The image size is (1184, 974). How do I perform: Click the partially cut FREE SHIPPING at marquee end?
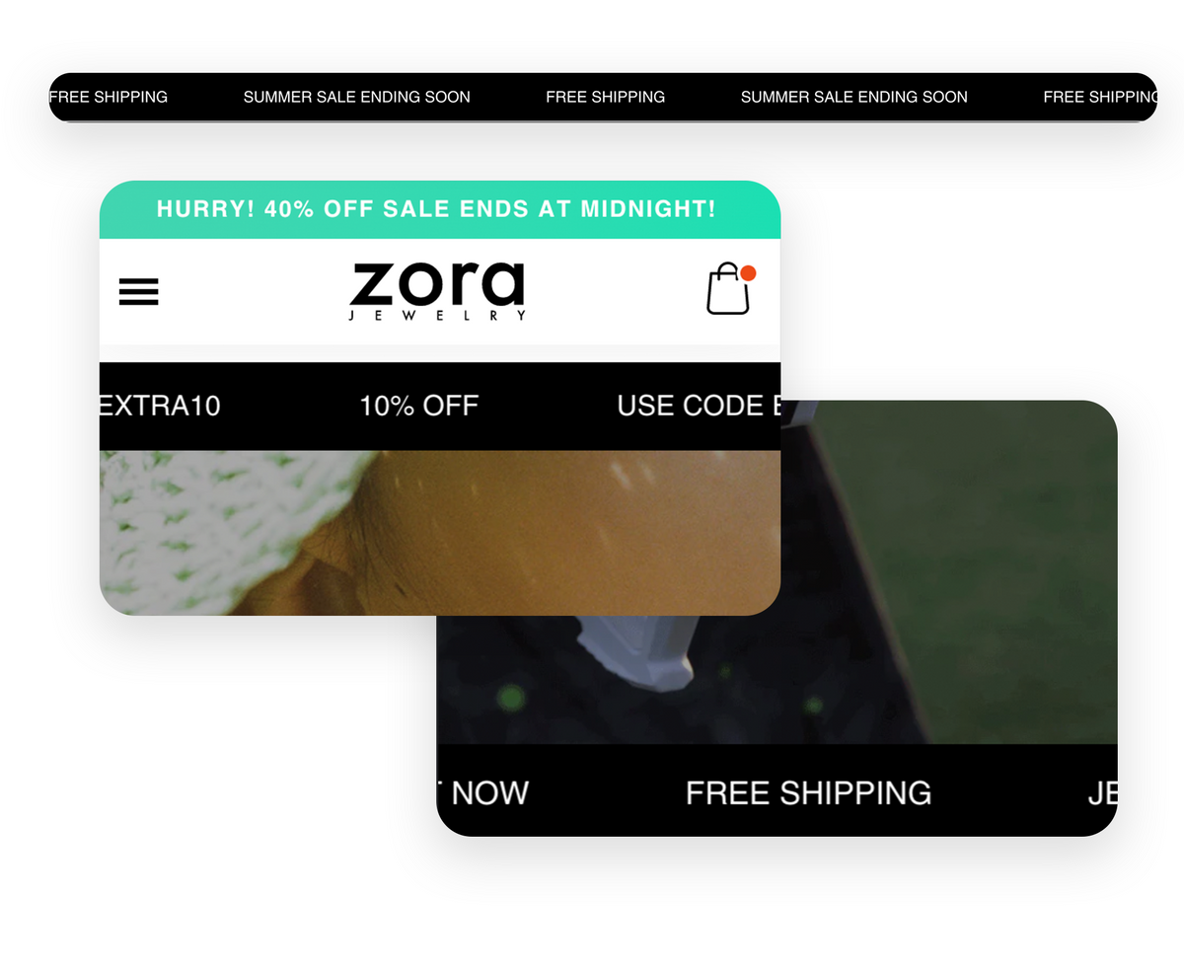point(1099,97)
